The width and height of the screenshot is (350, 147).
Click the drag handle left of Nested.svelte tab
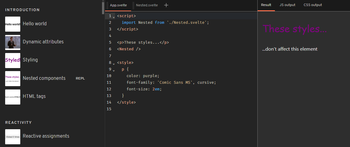click(134, 5)
